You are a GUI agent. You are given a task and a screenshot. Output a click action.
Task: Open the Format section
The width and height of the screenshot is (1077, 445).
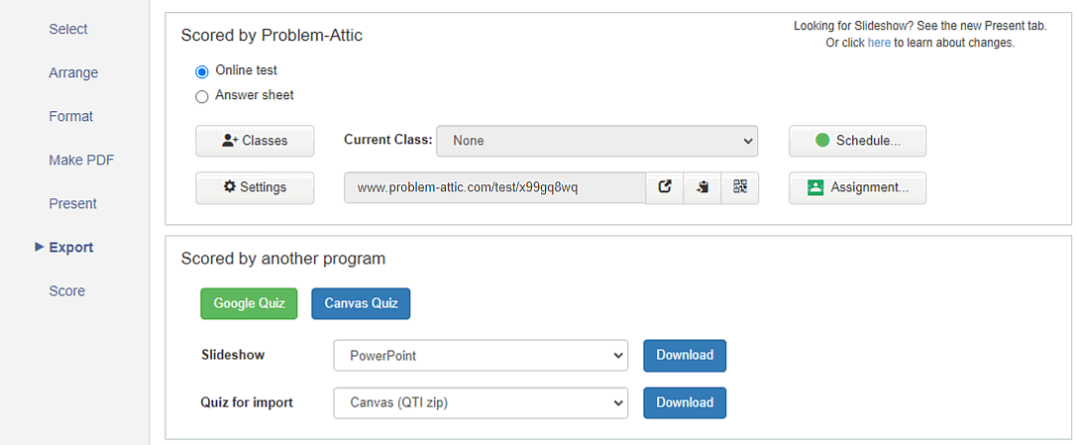[x=70, y=116]
